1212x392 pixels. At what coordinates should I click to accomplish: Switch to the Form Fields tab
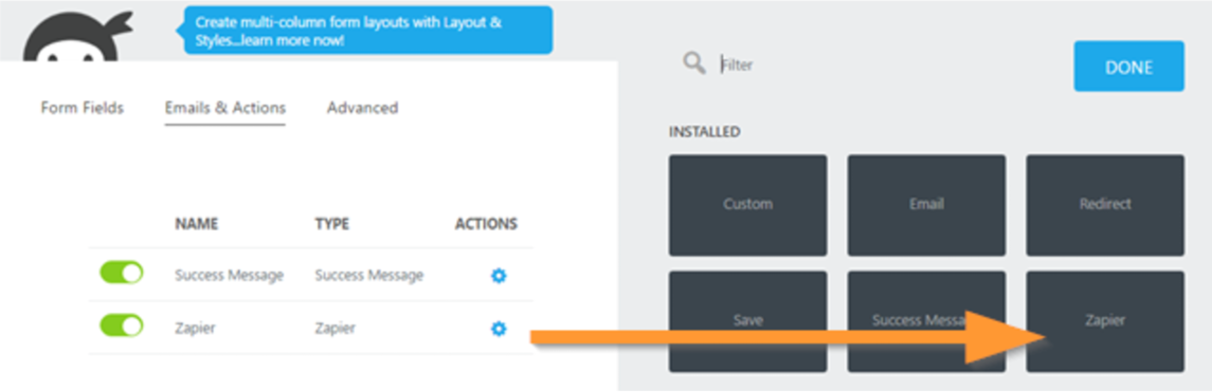pos(82,108)
